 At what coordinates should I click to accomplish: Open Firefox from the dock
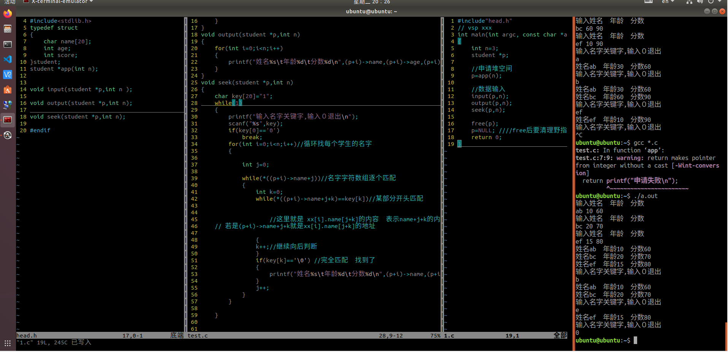coord(8,14)
